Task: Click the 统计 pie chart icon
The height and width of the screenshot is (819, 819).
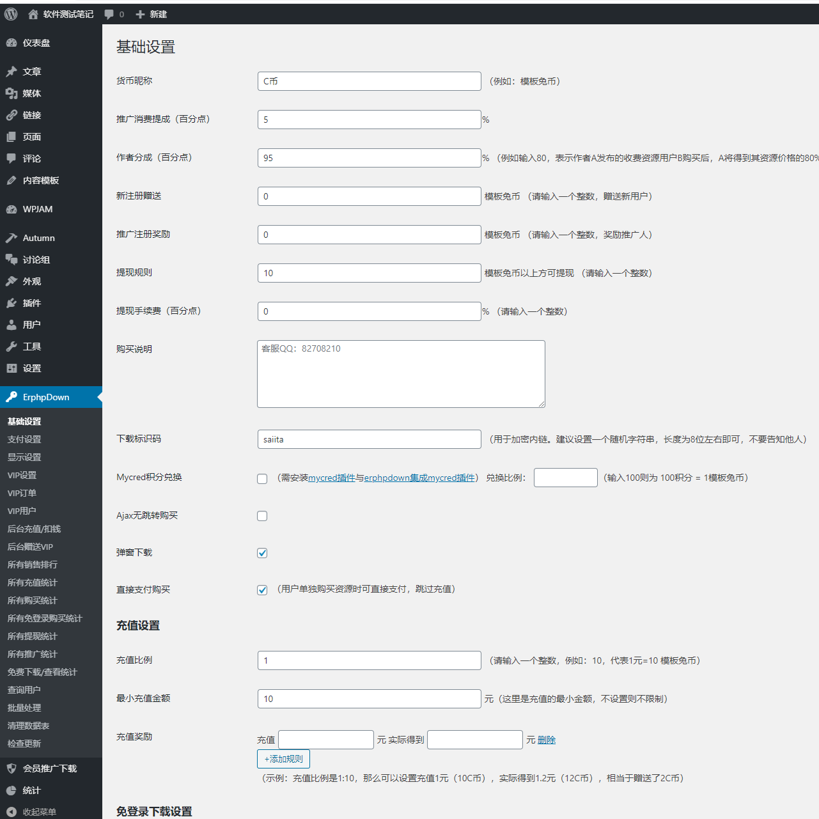Action: [x=12, y=790]
